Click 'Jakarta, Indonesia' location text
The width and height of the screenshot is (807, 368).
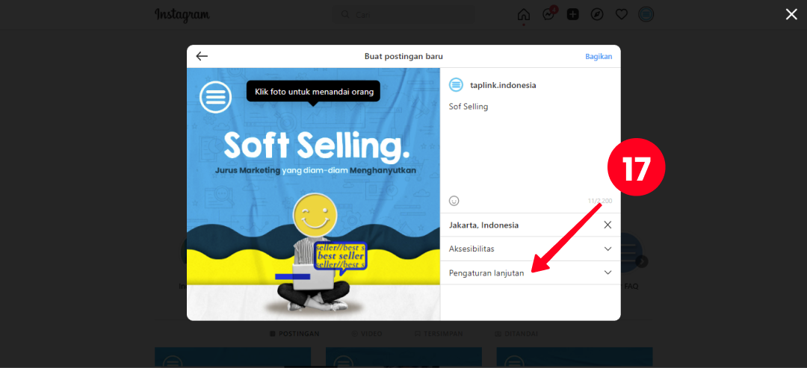tap(483, 225)
